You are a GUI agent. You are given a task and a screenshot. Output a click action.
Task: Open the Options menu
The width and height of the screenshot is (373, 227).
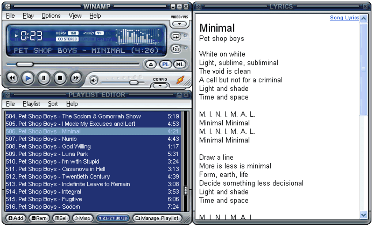coord(51,16)
